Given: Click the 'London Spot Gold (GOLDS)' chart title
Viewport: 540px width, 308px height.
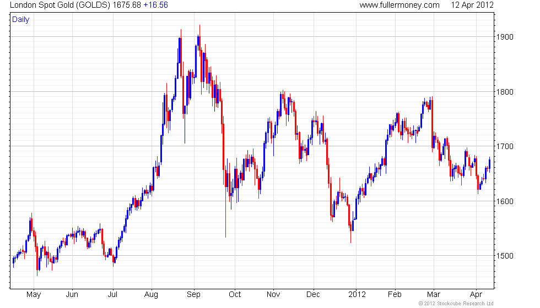Looking at the screenshot, I should (60, 5).
